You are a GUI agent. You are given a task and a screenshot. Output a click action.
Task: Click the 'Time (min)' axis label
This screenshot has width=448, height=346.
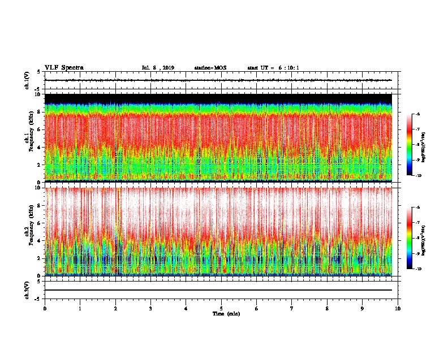(226, 314)
